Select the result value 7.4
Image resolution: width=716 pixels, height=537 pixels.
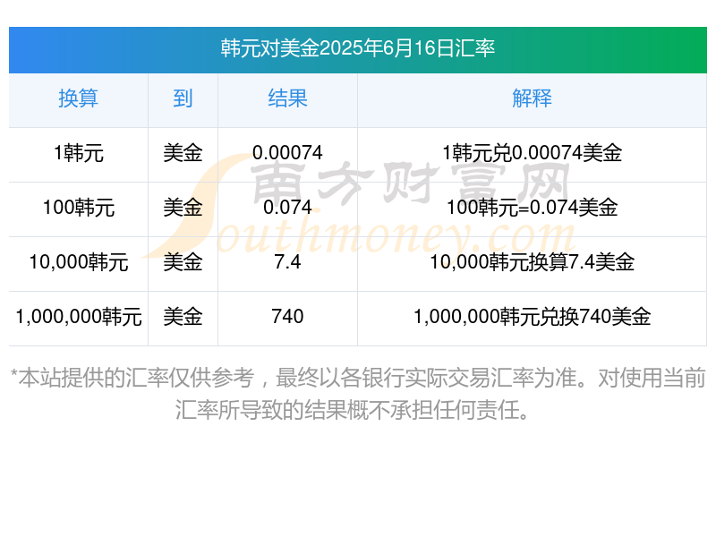tap(287, 262)
